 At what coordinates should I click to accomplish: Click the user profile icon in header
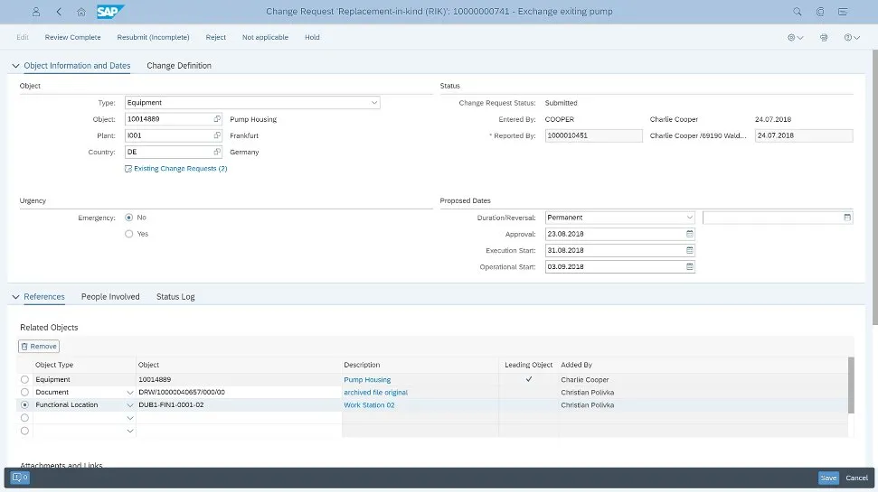35,12
